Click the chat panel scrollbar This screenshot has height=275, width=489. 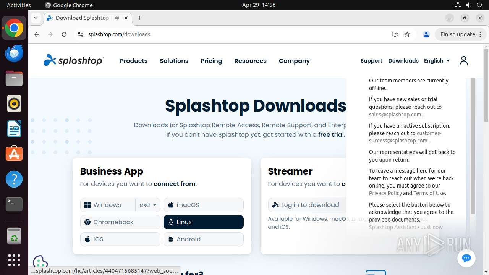(x=473, y=145)
